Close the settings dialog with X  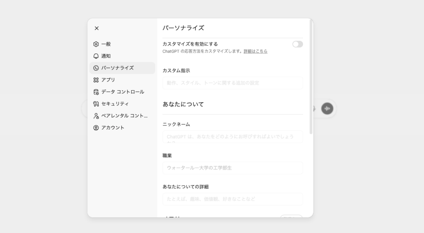tap(96, 28)
